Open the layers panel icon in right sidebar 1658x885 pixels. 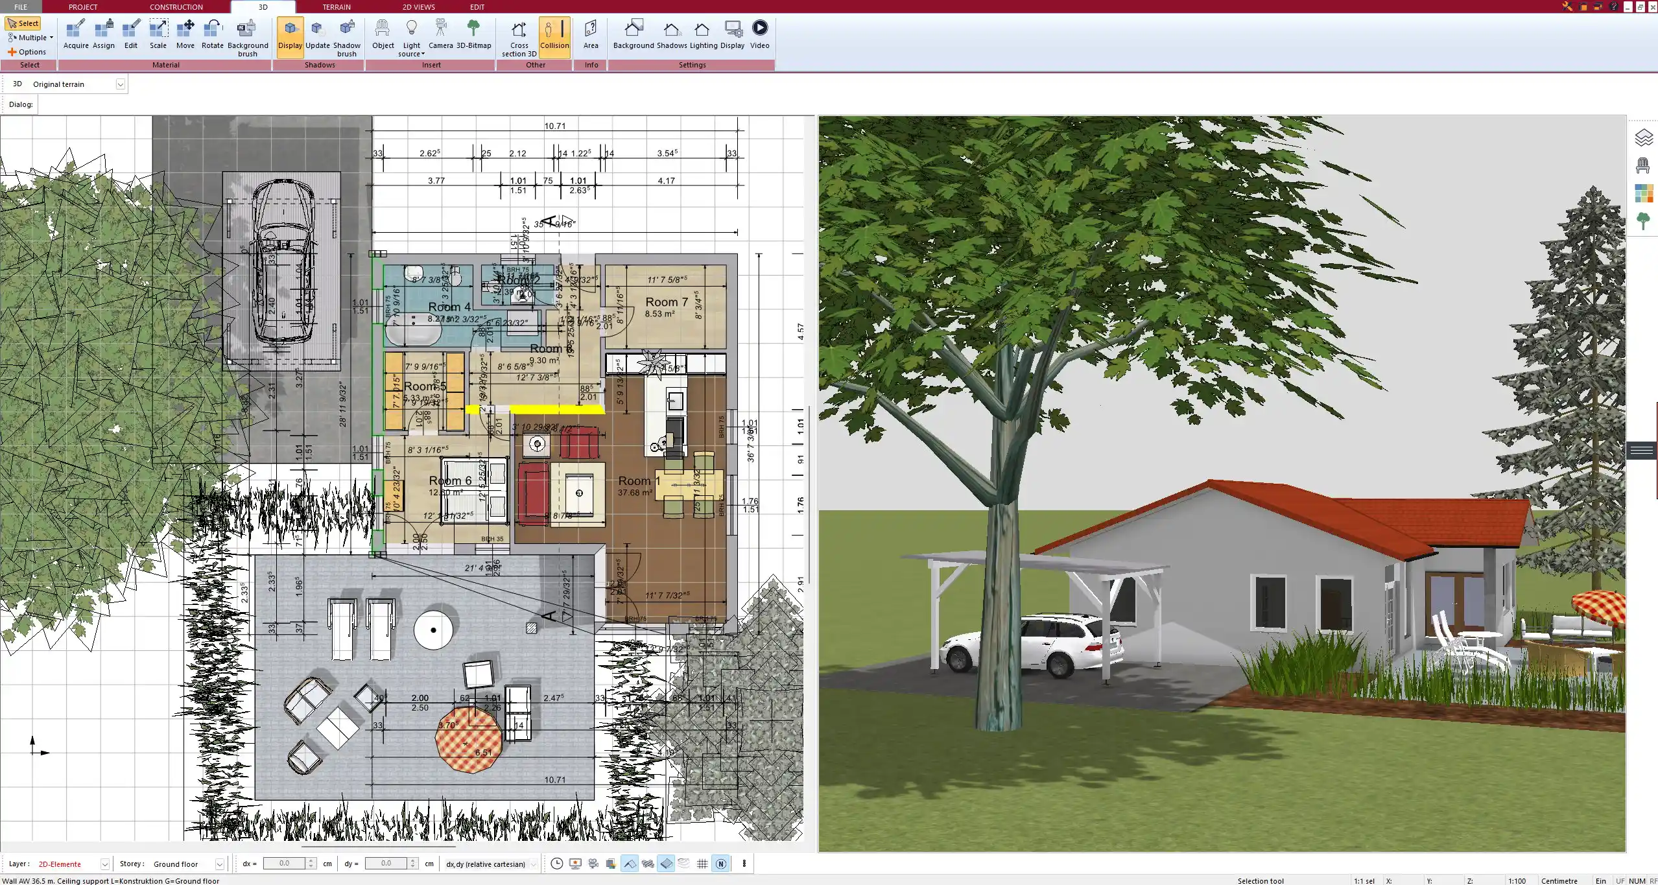tap(1643, 137)
